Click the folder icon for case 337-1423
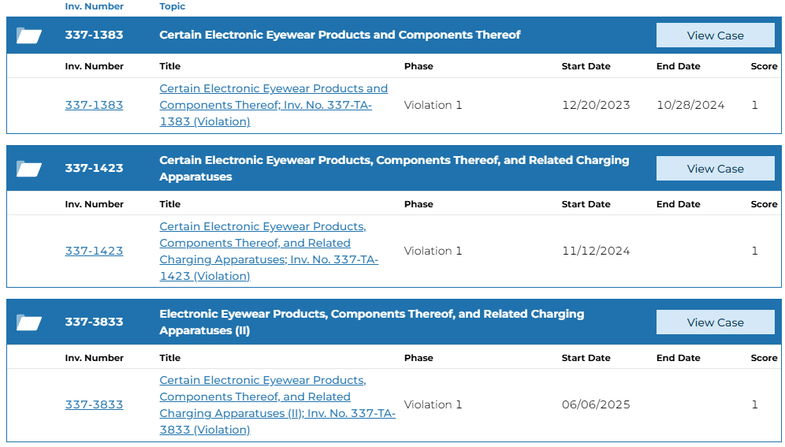Screen dimensions: 785x447 28,169
